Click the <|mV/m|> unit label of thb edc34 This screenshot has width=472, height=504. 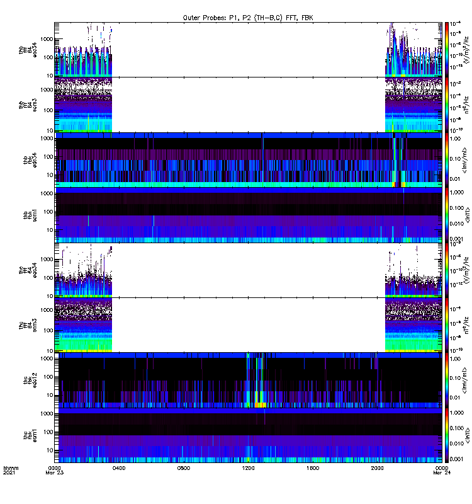464,160
